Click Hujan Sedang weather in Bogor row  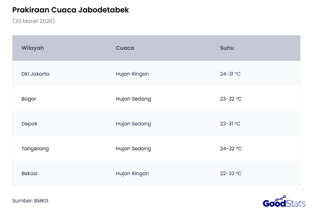coord(133,99)
